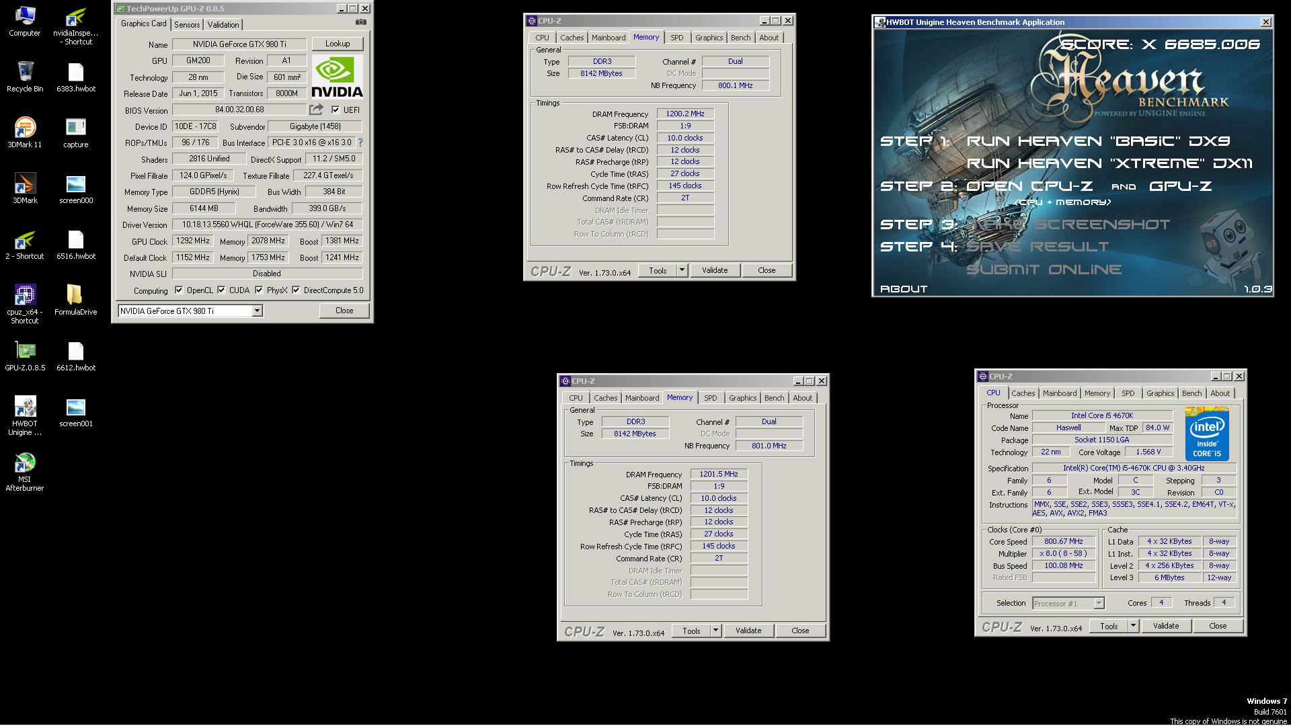Open the '2 - Shortcut' desktop icon
The height and width of the screenshot is (726, 1291).
coord(25,245)
